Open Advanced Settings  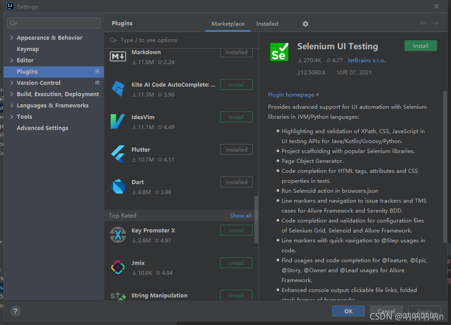42,128
